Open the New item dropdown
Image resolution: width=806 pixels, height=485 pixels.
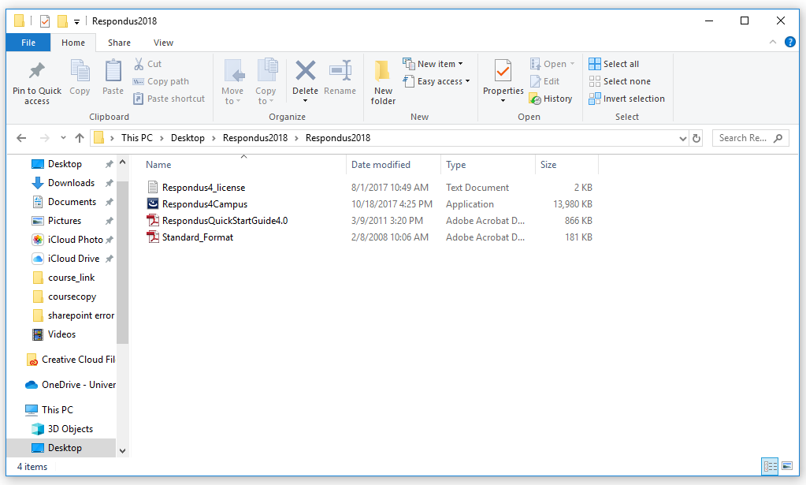(x=433, y=64)
